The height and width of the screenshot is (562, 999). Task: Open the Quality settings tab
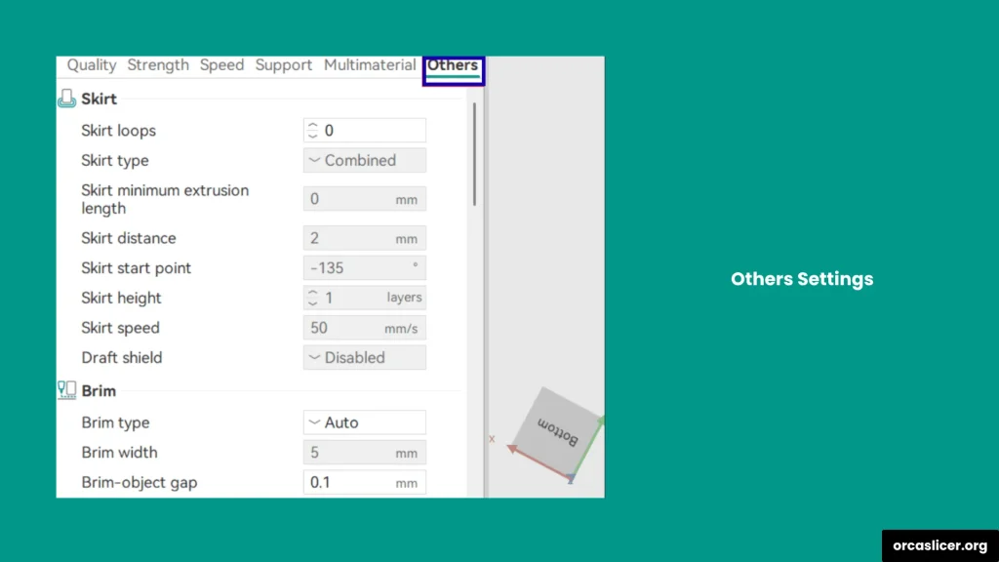92,65
